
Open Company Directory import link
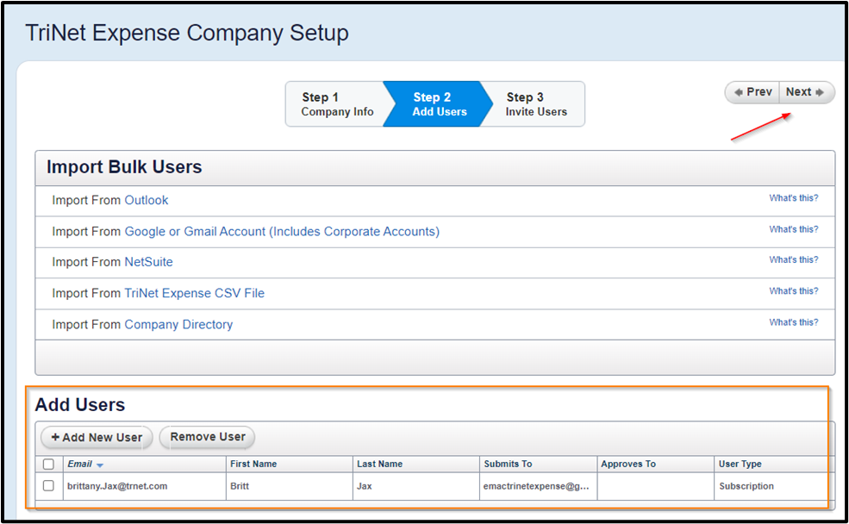click(x=178, y=325)
